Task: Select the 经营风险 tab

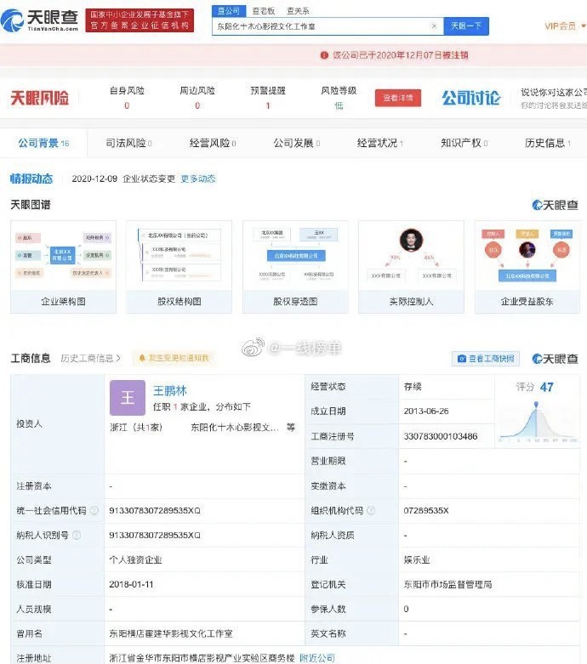Action: [213, 143]
